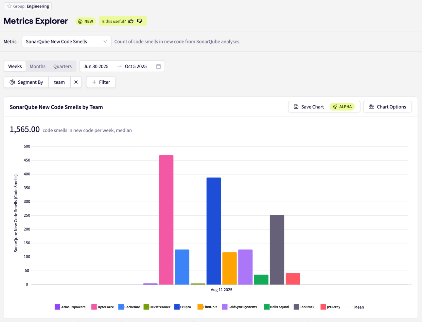This screenshot has width=422, height=322.
Task: Switch to the Months view
Action: point(38,66)
